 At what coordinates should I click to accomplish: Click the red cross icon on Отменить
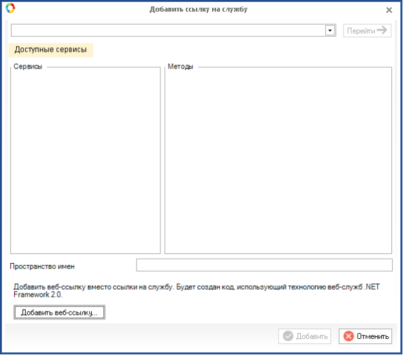click(349, 336)
